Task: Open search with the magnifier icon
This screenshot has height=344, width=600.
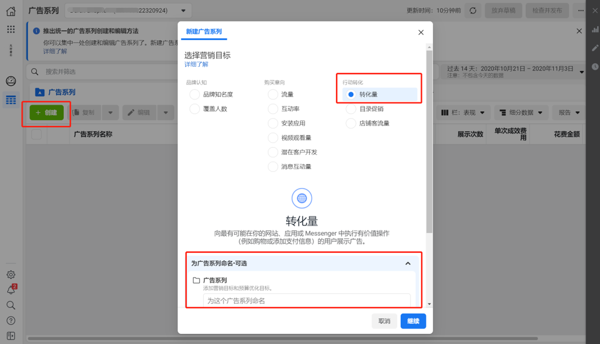Action: tap(10, 305)
